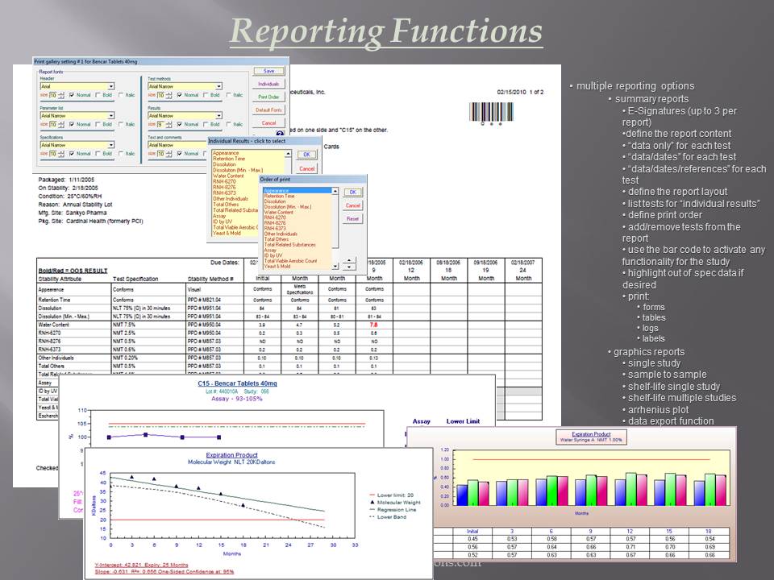Click scroll-up arrow in Individual Results list
The image size is (774, 580).
288,154
